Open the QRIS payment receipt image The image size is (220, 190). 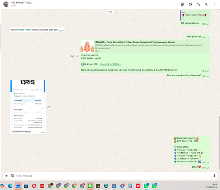(x=28, y=105)
